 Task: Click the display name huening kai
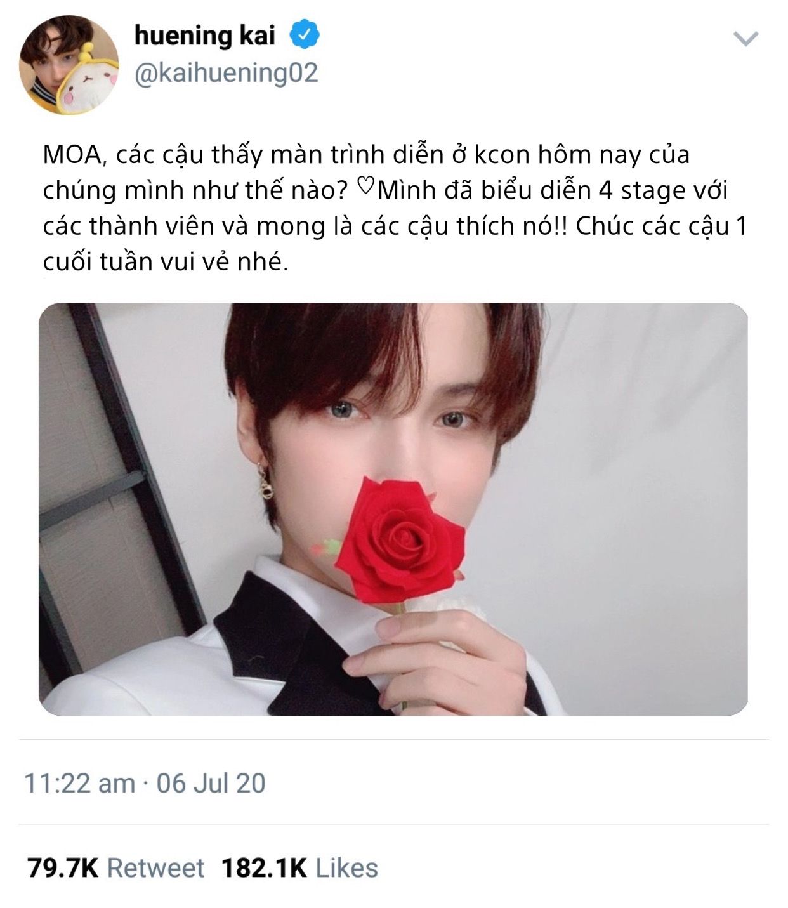click(204, 35)
